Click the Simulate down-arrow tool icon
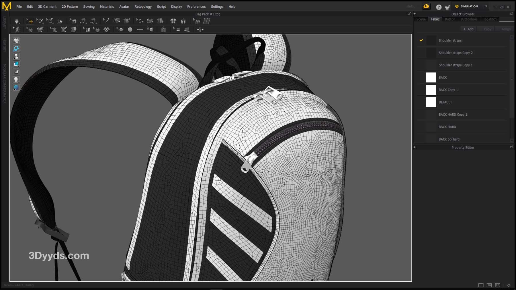Viewport: 516px width, 290px height. (17, 21)
